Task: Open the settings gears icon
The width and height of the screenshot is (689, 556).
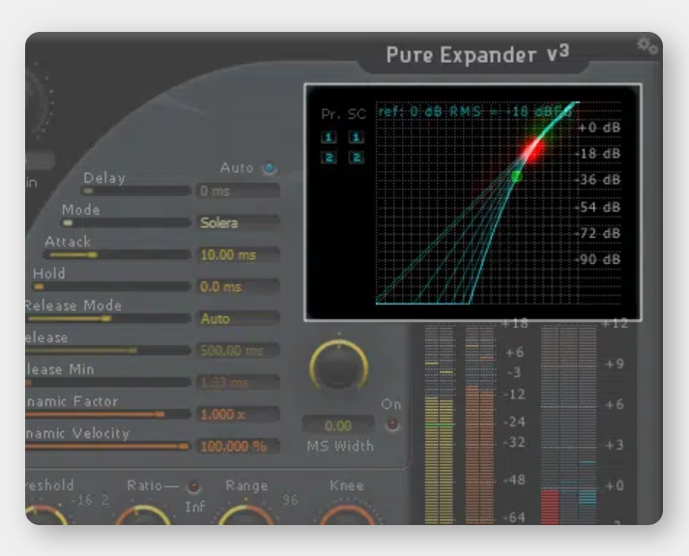Action: tap(647, 45)
